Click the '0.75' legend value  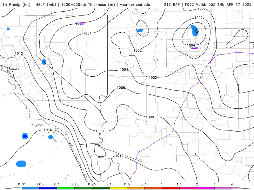coord(144,184)
